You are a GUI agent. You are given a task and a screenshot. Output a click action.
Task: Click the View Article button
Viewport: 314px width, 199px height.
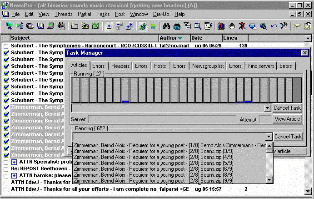tap(287, 119)
